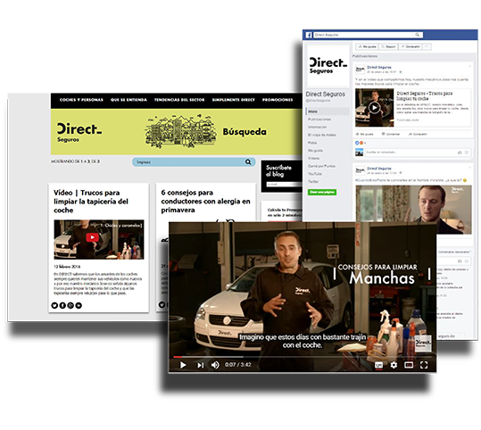Open the Trucos para limpiar tu coche link title

click(x=425, y=95)
